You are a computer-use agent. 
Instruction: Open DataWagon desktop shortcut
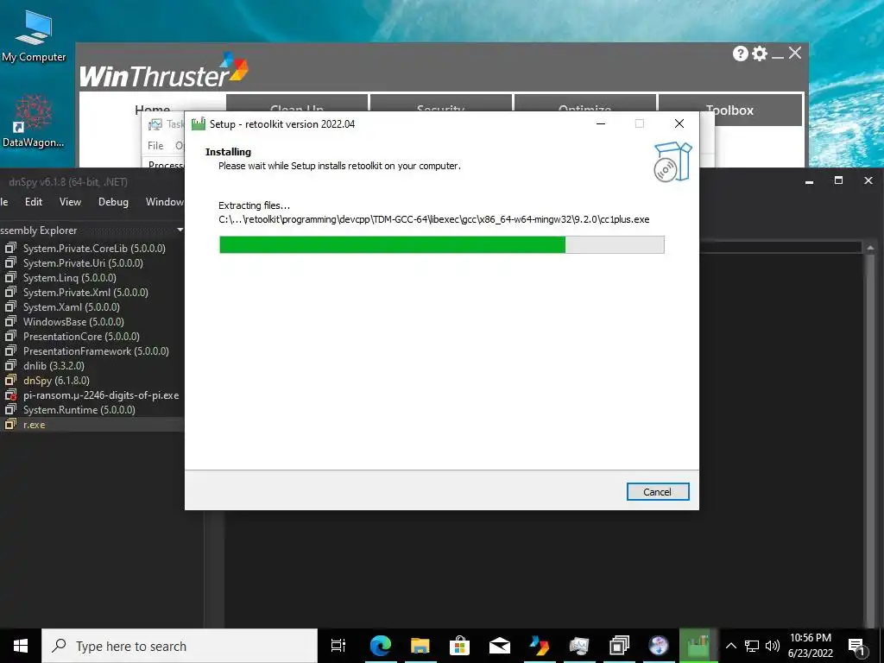pyautogui.click(x=34, y=121)
